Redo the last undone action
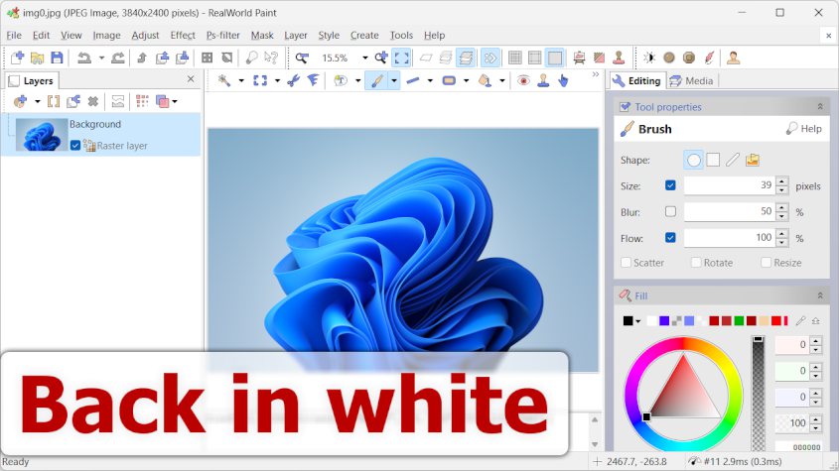Image resolution: width=839 pixels, height=471 pixels. 118,58
